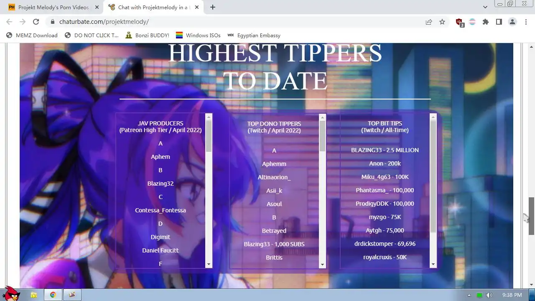Reload the current page
Viewport: 535px width, 301px height.
[x=36, y=22]
